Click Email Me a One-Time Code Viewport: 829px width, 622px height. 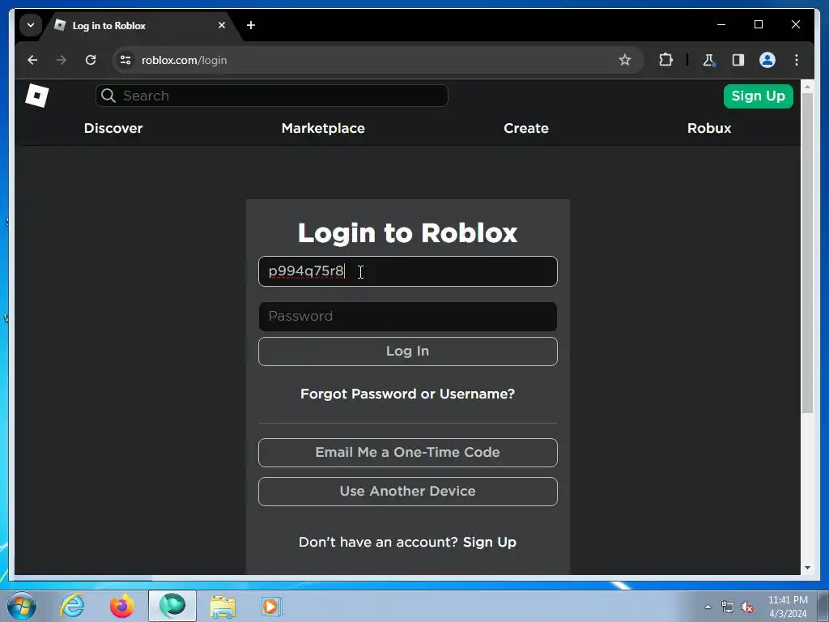pos(408,453)
